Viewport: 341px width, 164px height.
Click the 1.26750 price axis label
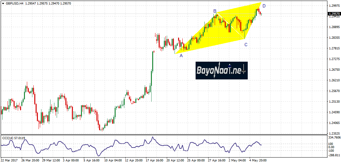pyautogui.click(x=334, y=70)
